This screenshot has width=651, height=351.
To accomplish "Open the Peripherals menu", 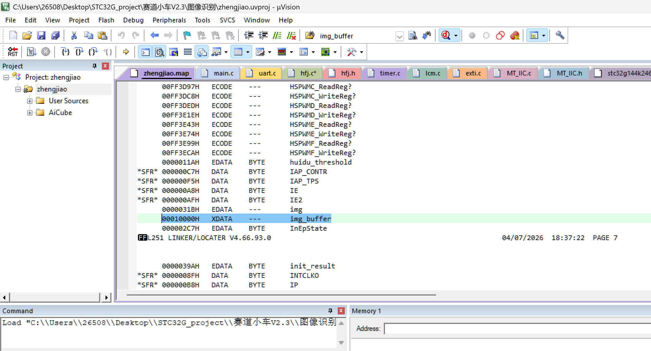I will (x=169, y=20).
